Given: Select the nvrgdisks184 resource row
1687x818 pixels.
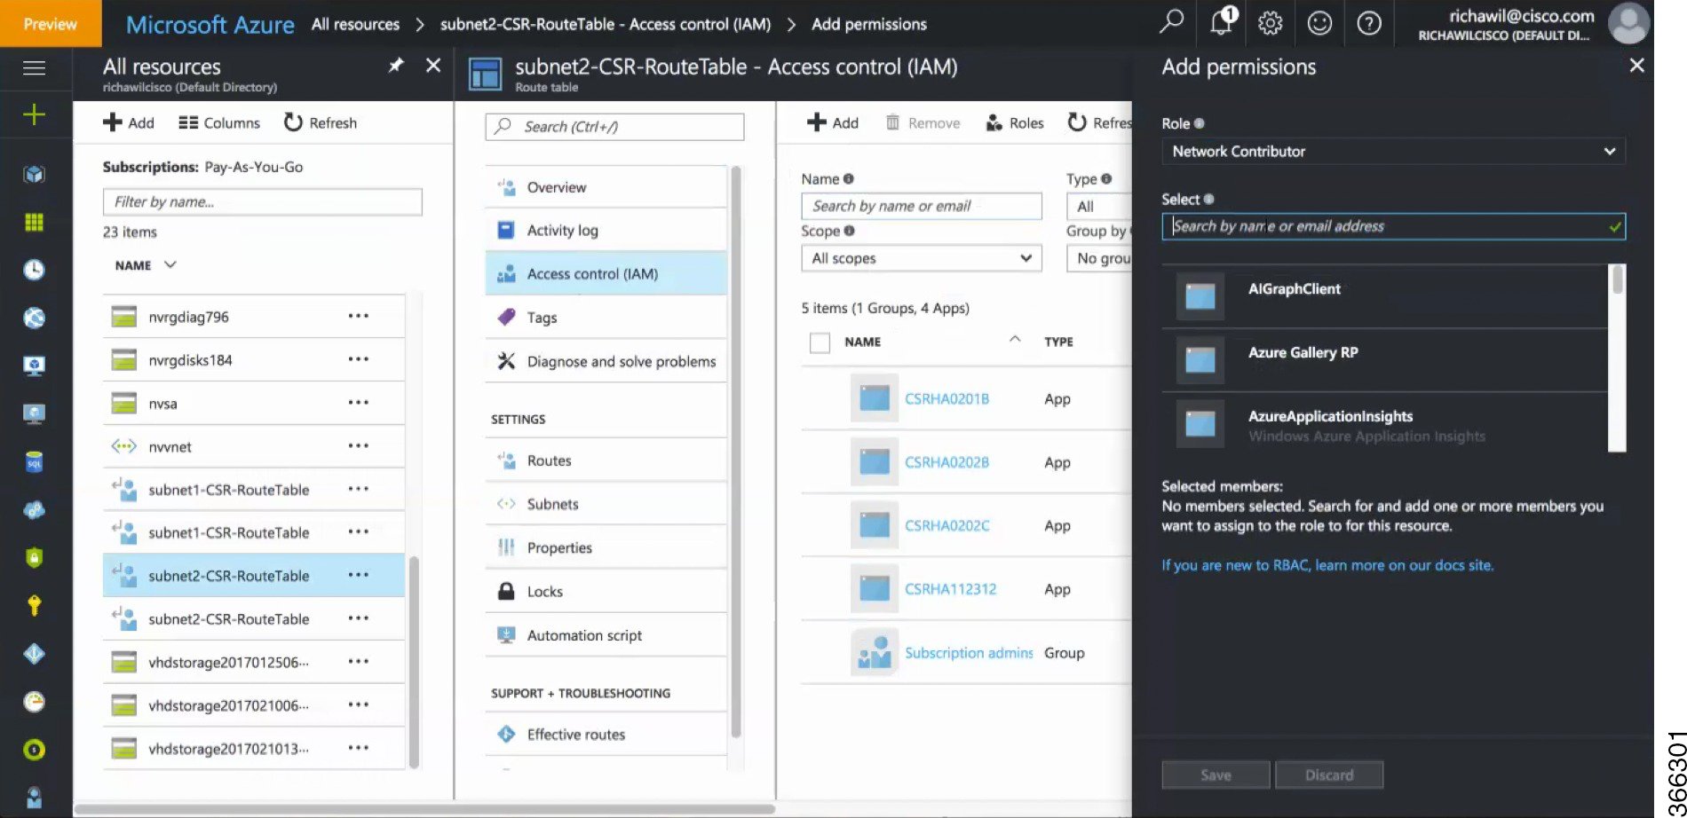Looking at the screenshot, I should tap(253, 359).
